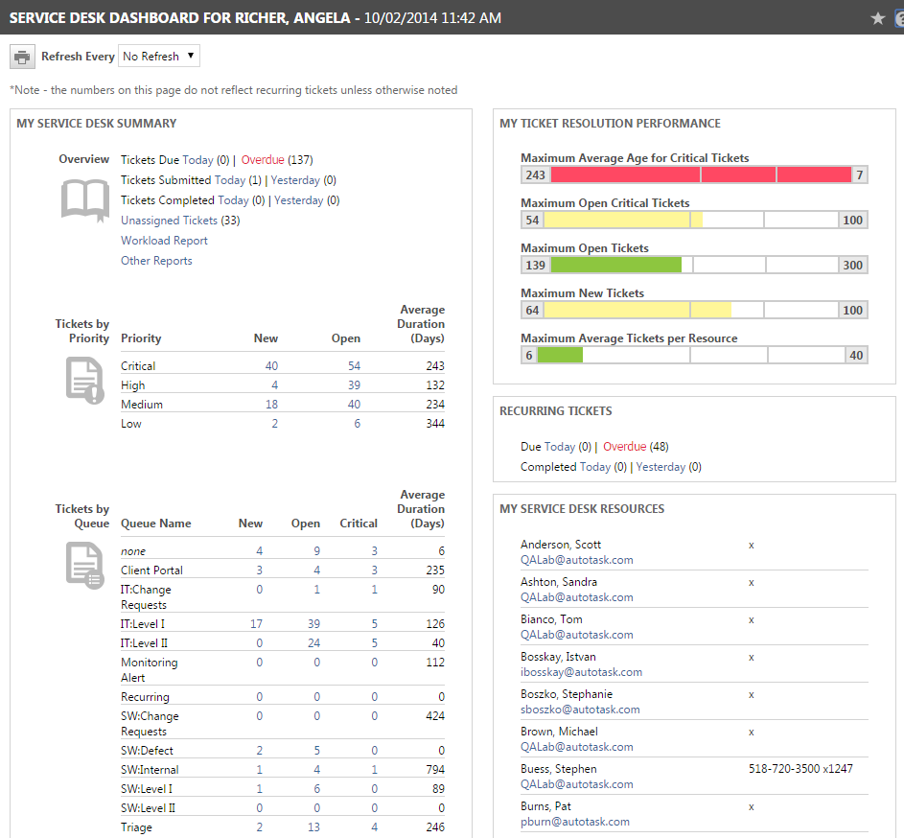Image resolution: width=904 pixels, height=838 pixels.
Task: Open the Unassigned Tickets link
Action: [x=169, y=221]
